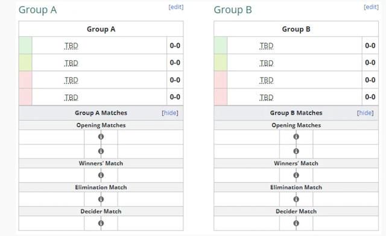Click info icon under Group B Decider Match
This screenshot has width=386, height=236.
point(296,223)
